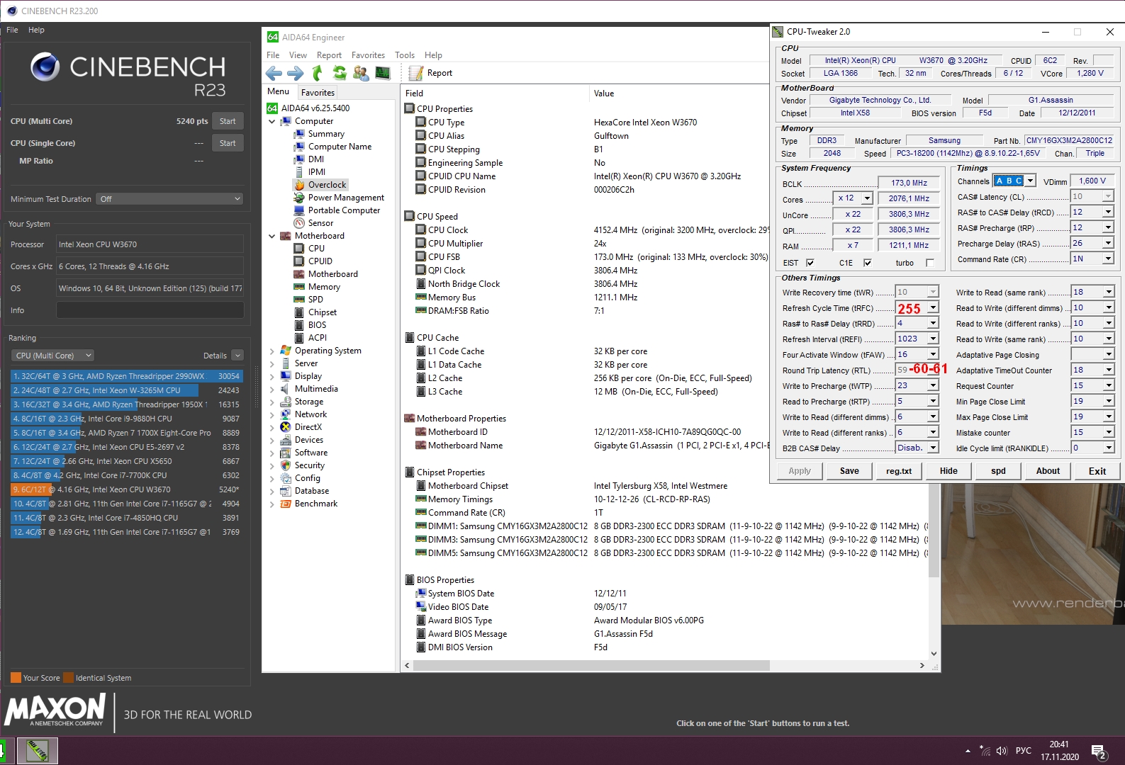
Task: Start the Cinebench CPU (Multi Core) test
Action: point(228,121)
